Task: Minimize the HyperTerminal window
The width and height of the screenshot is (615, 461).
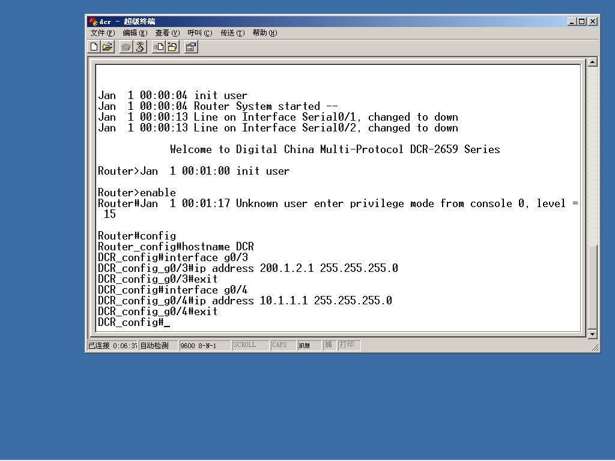Action: point(572,22)
